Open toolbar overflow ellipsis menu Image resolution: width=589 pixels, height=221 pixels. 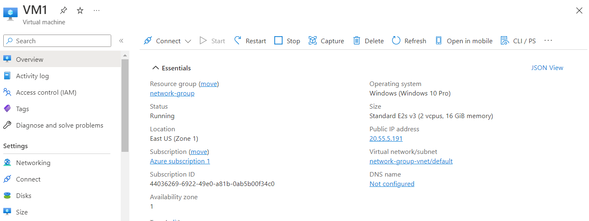(548, 40)
